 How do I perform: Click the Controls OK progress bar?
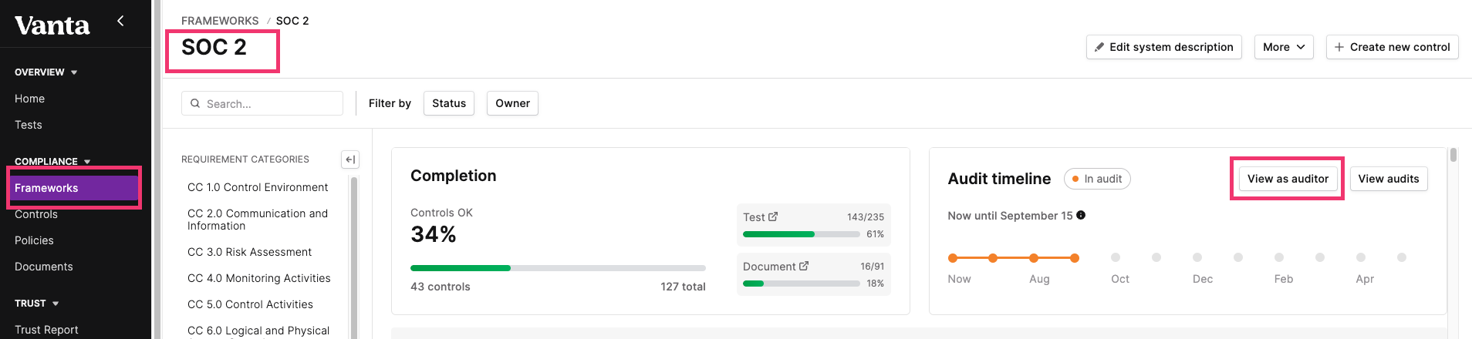coord(558,268)
